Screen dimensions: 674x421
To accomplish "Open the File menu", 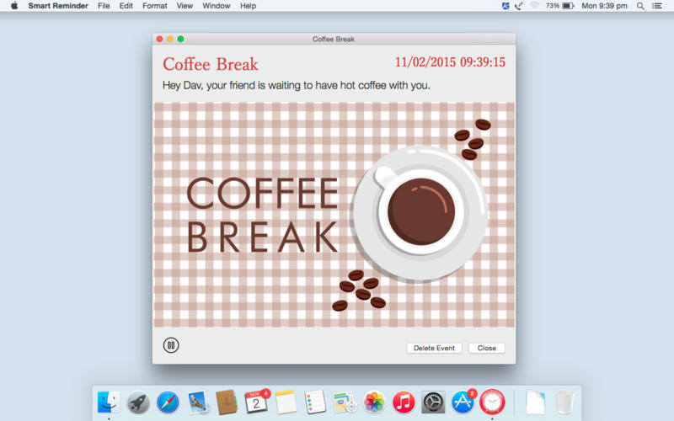I will point(104,6).
